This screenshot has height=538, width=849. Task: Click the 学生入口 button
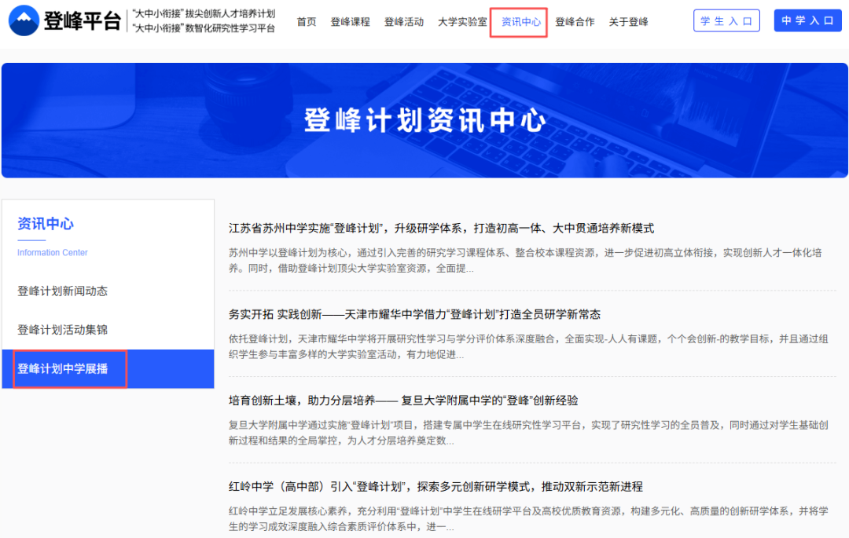(726, 21)
